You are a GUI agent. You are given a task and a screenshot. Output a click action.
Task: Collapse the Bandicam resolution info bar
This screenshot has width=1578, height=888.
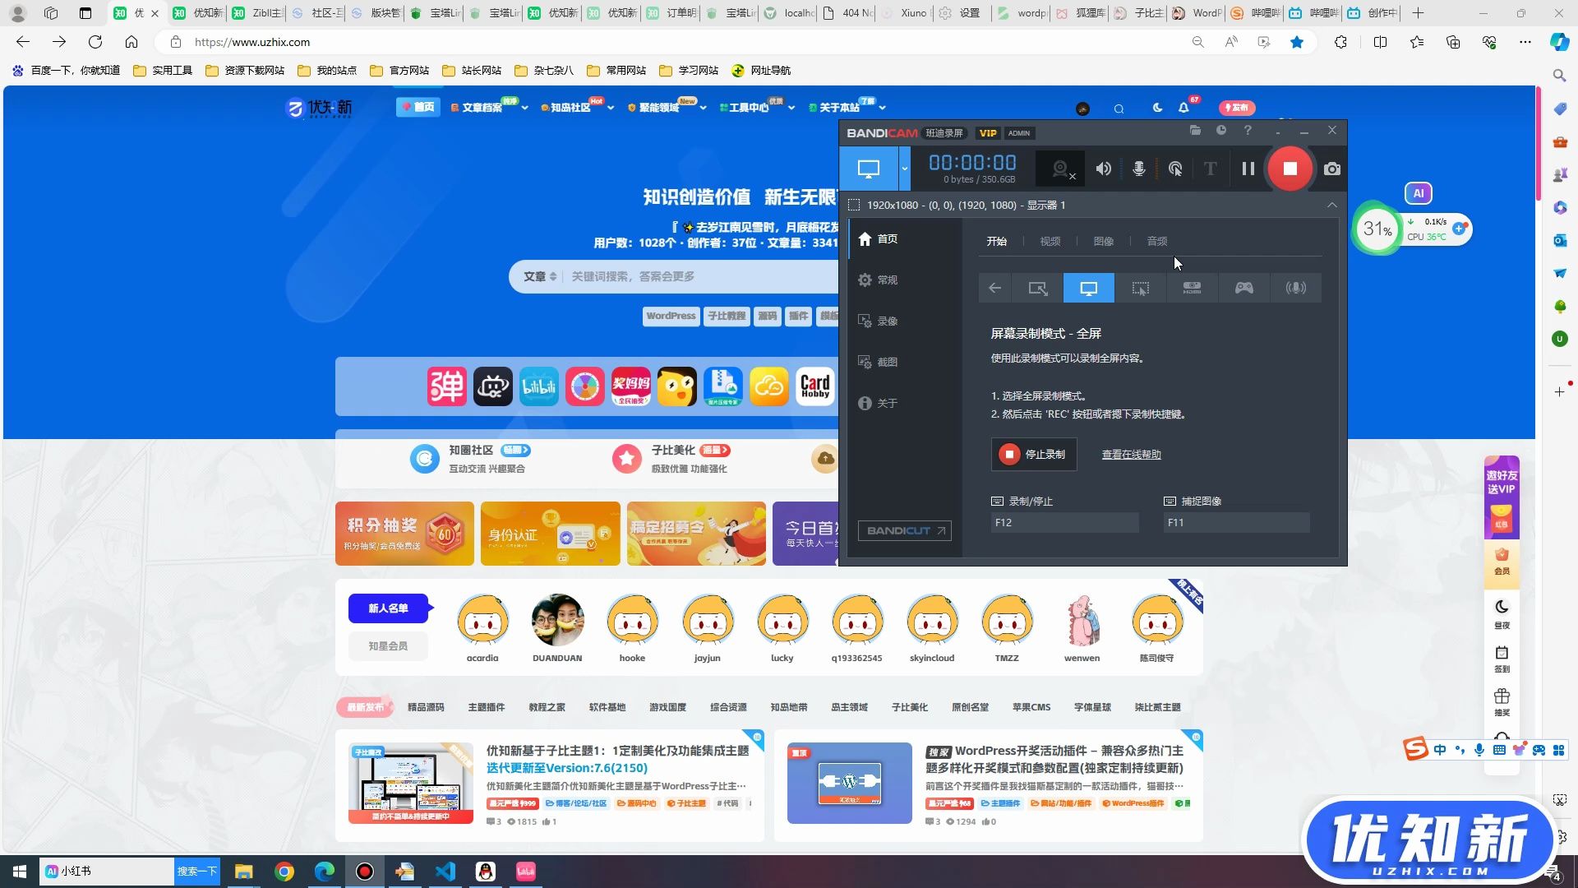point(1332,205)
